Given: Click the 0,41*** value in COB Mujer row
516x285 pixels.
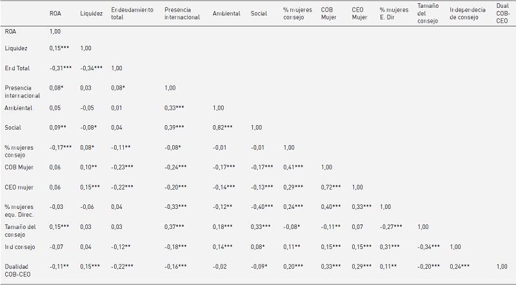Looking at the screenshot, I should pos(295,167).
